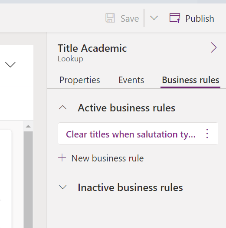The width and height of the screenshot is (226, 228).
Task: Click the Save button label
Action: click(130, 18)
